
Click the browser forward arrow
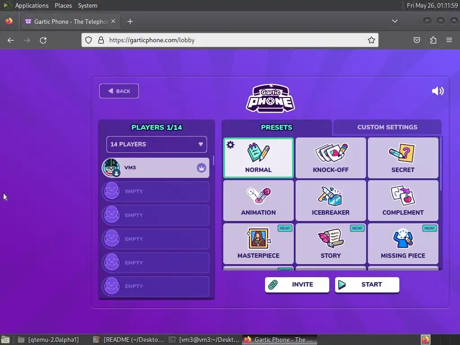pos(27,40)
